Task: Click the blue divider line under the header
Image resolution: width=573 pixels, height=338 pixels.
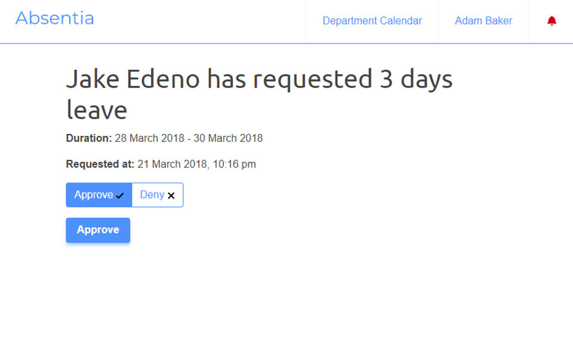Action: (x=286, y=43)
